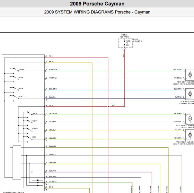Click the vertical RED label below the fuse

[123, 55]
